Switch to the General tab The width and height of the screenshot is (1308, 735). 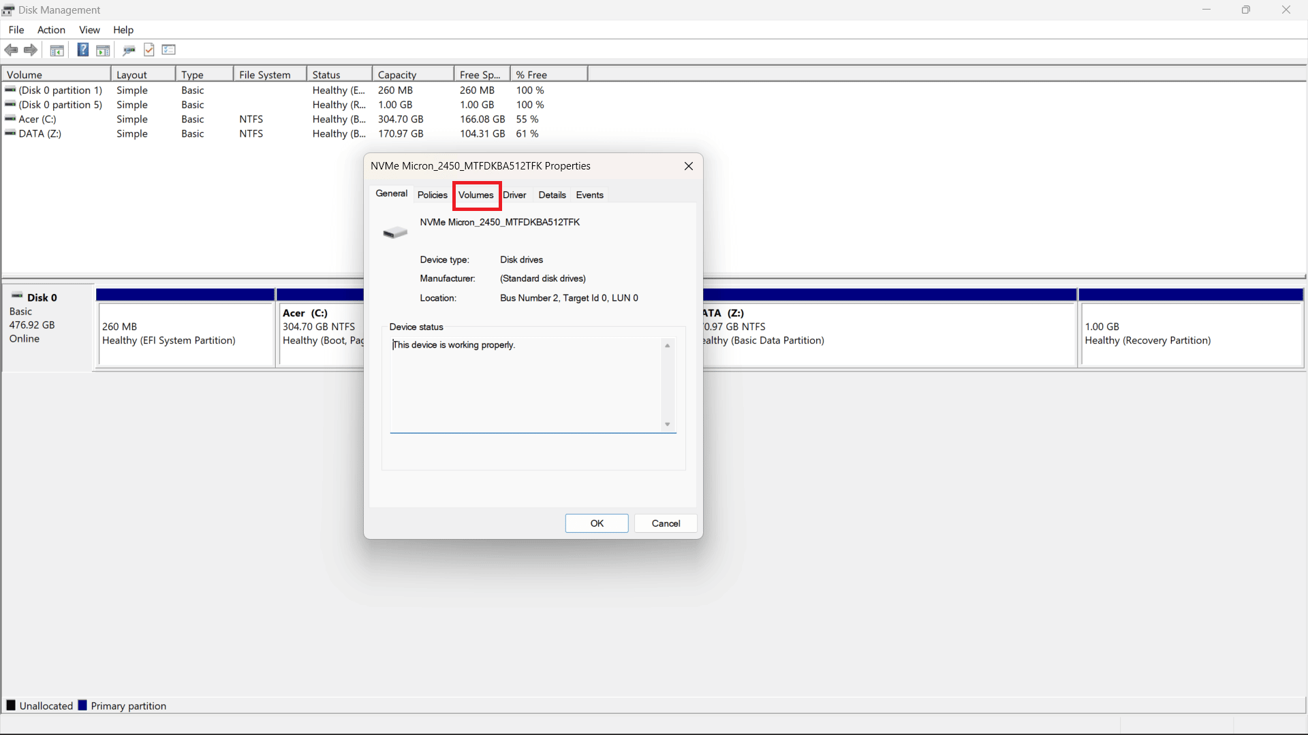(x=392, y=194)
